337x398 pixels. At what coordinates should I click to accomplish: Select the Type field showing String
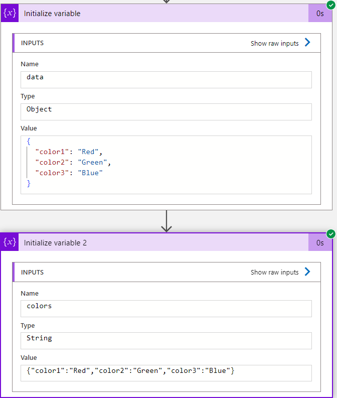click(166, 340)
